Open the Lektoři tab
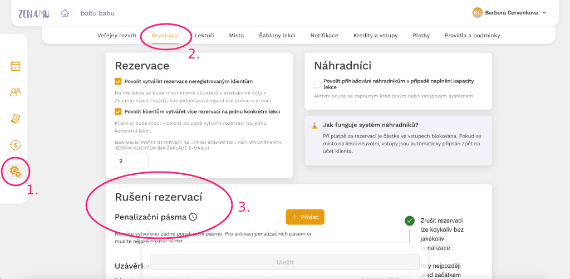Screen dimensions: 570x279 204,36
